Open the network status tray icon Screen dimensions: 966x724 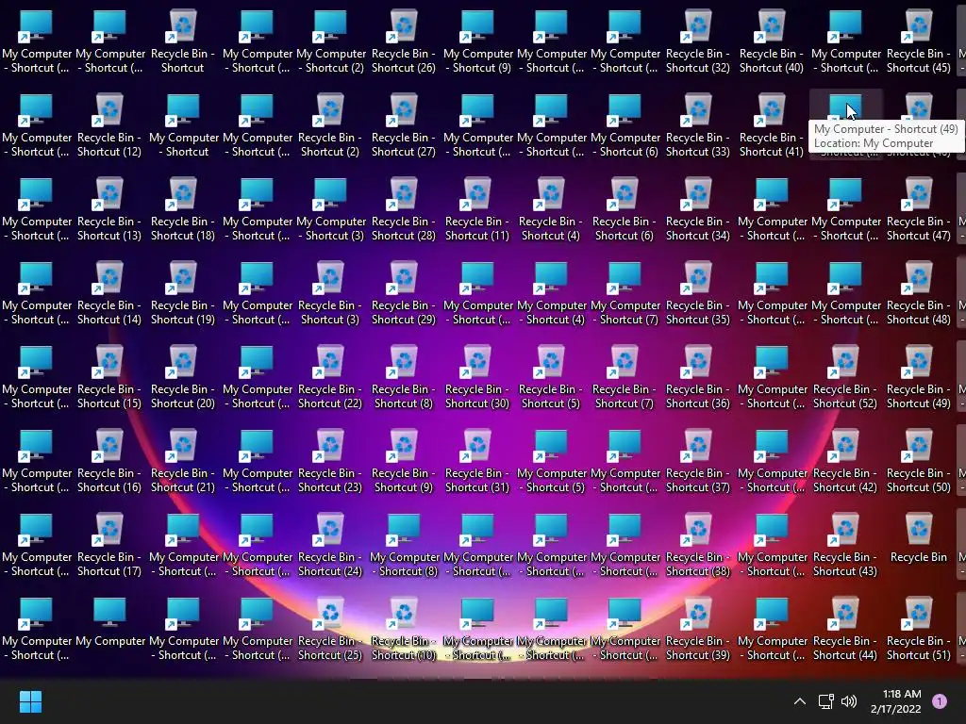[825, 701]
